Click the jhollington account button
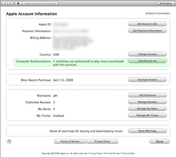This screenshot has height=157, width=176. (x=166, y=3)
